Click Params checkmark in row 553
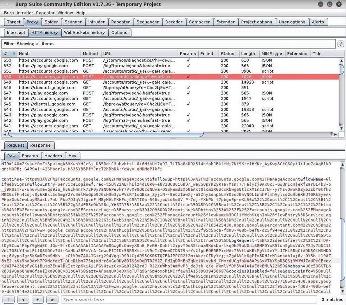346x305 pixels. coord(188,60)
